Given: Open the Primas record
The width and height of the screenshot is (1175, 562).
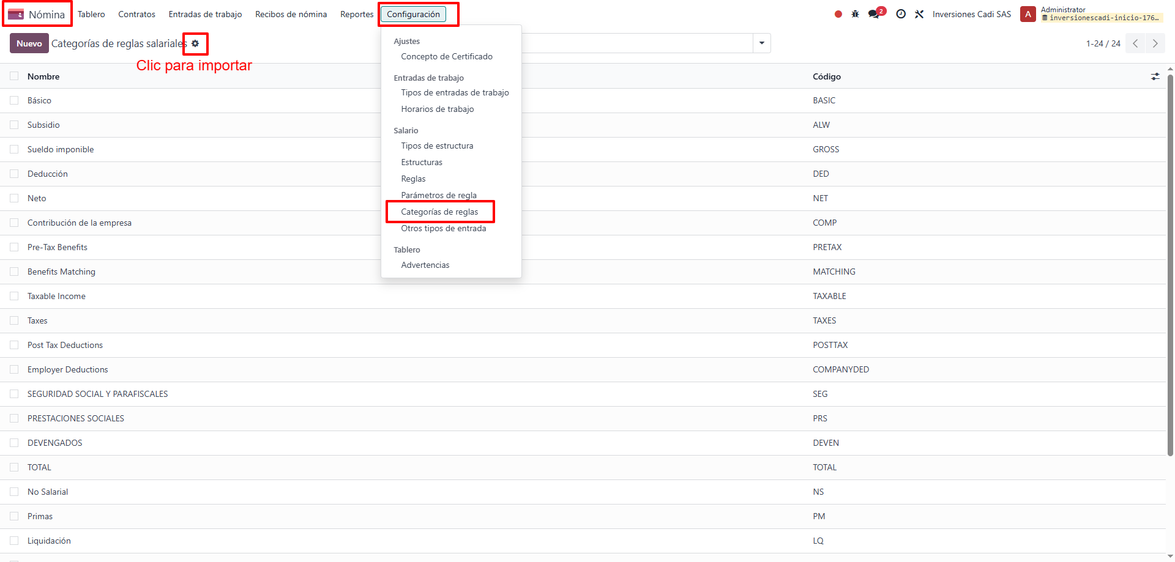Looking at the screenshot, I should (40, 516).
